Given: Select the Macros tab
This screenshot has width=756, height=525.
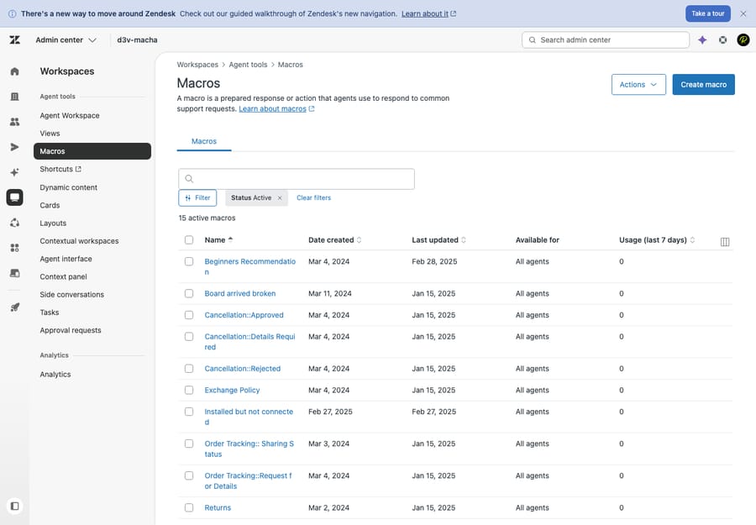Looking at the screenshot, I should [204, 141].
